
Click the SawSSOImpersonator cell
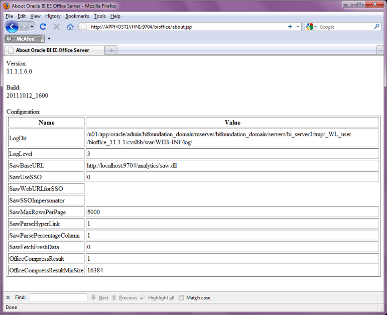[x=46, y=200]
